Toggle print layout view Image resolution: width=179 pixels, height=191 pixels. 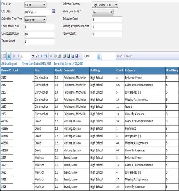(x=68, y=56)
